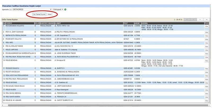This screenshot has height=111, width=212.
Task: Click Pilih for RSUD Batang
Action: (206, 82)
